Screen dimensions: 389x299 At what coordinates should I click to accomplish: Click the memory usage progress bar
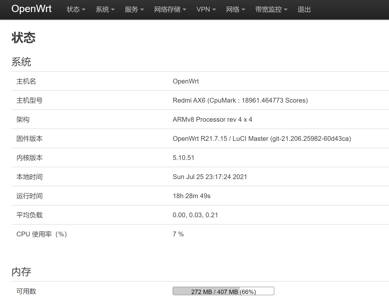223,291
